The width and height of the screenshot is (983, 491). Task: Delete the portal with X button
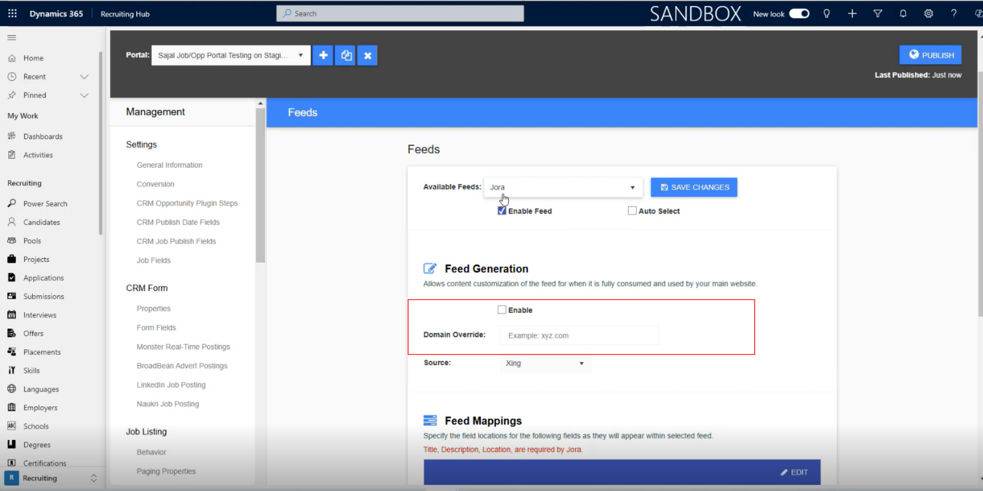click(368, 55)
